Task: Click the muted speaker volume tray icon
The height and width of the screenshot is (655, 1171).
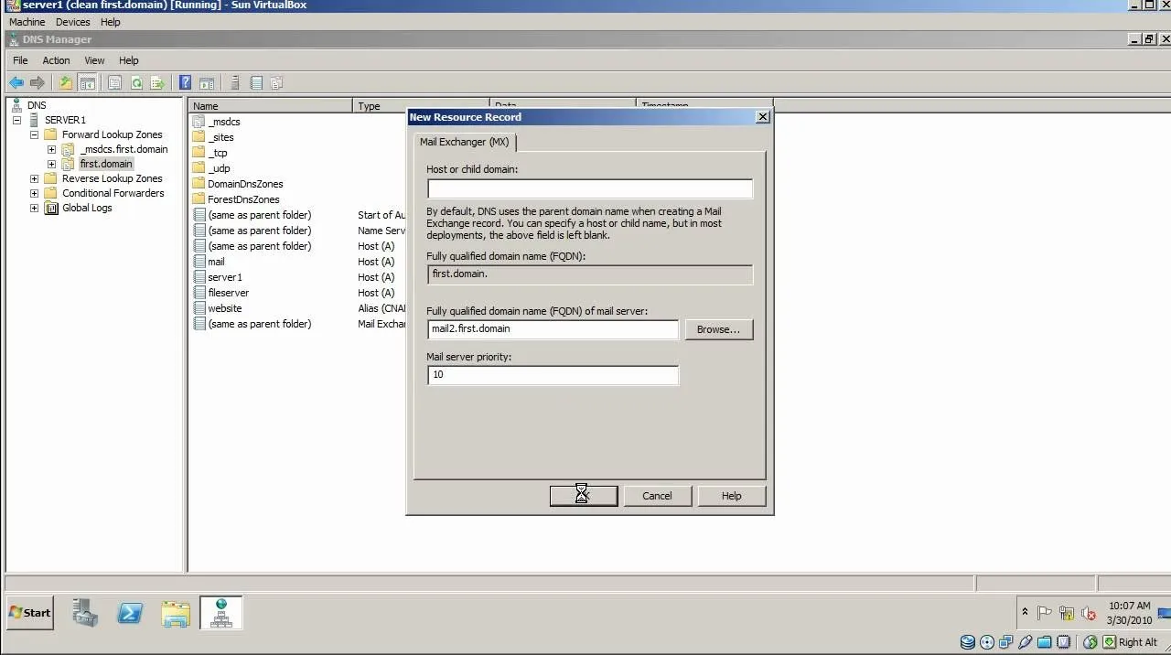Action: (x=1089, y=613)
